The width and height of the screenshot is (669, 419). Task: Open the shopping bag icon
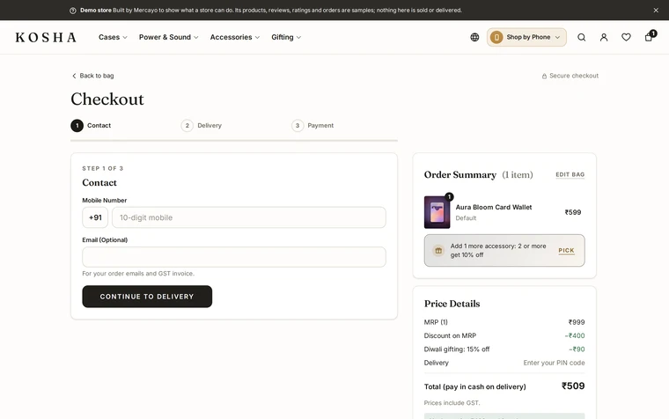(649, 37)
